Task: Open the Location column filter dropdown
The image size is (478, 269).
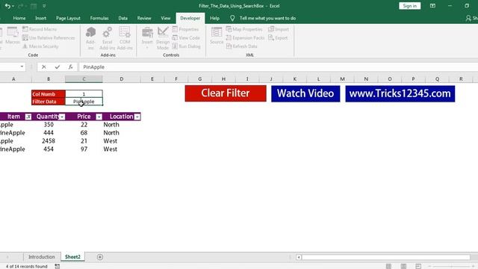Action: click(x=137, y=117)
